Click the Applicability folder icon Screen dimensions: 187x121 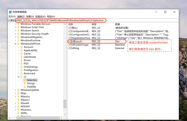tap(22, 50)
